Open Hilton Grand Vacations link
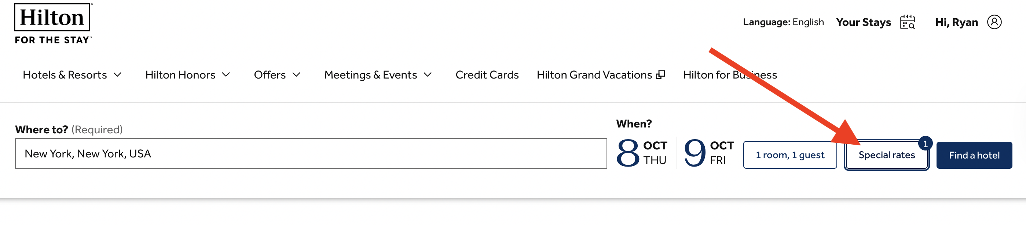Viewport: 1026px width, 225px height. (x=594, y=75)
